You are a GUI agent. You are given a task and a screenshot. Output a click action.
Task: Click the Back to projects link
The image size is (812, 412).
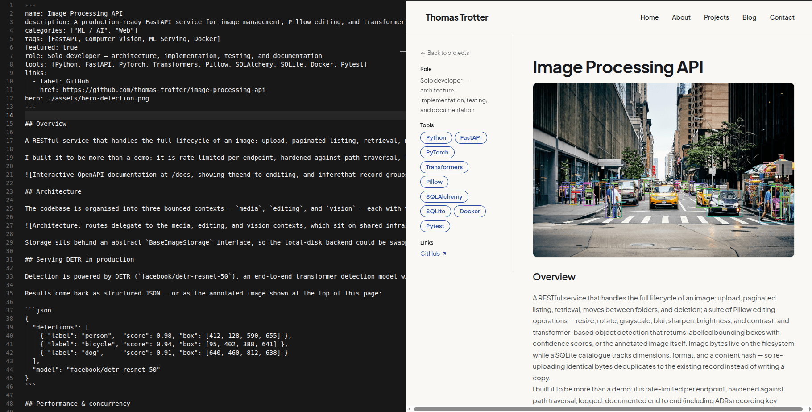(x=444, y=53)
